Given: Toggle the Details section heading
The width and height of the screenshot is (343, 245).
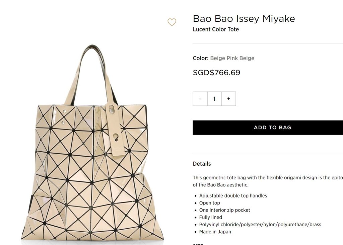Looking at the screenshot, I should (x=202, y=164).
